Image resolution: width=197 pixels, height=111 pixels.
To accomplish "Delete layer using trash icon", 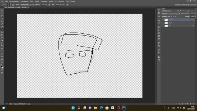I will pyautogui.click(x=193, y=104).
